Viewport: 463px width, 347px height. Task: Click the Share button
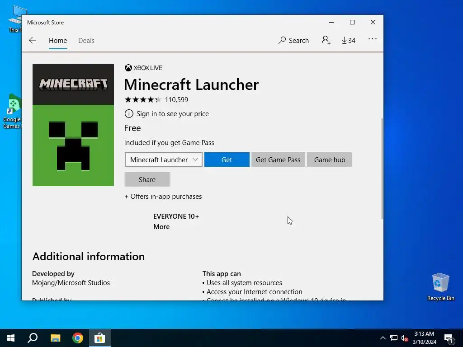tap(147, 179)
